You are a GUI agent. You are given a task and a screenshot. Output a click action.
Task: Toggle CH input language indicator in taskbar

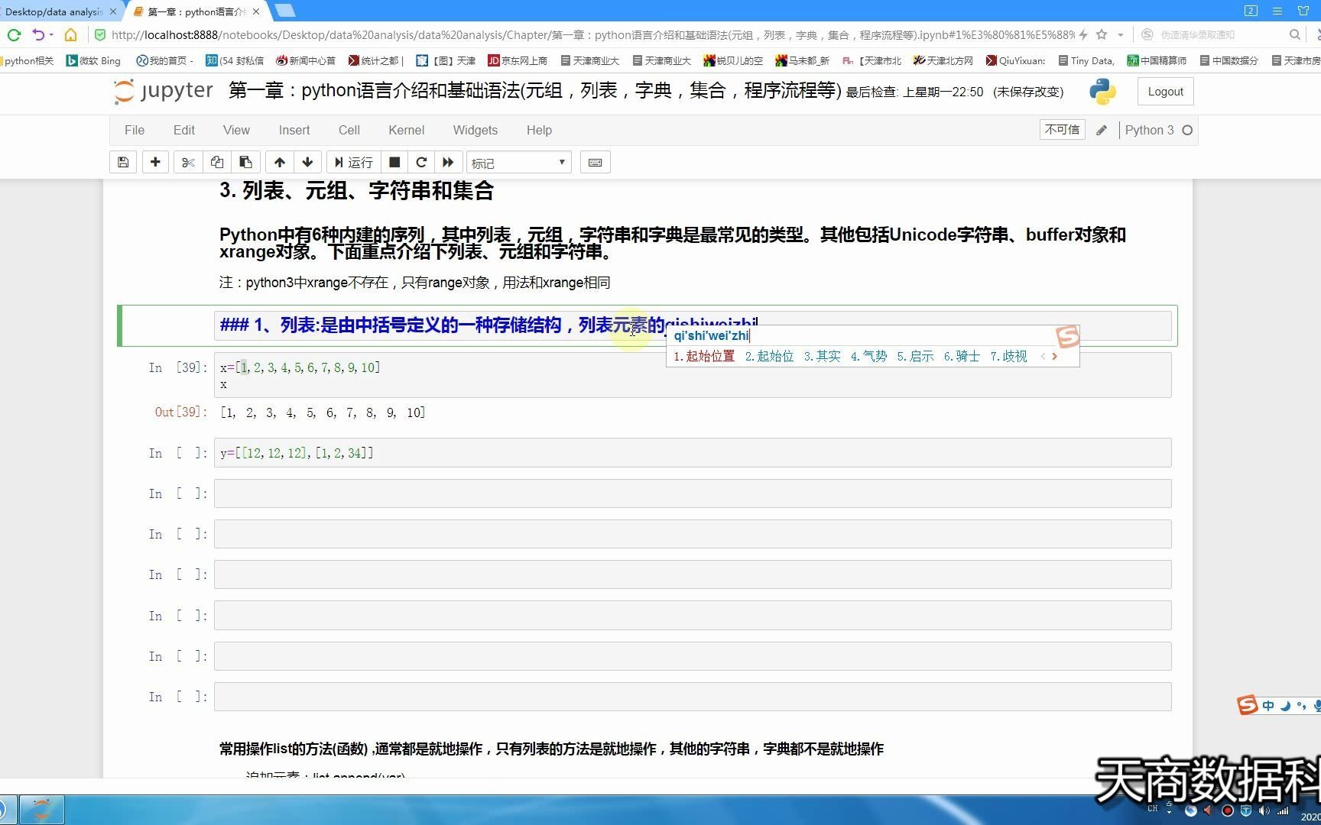pos(1152,809)
